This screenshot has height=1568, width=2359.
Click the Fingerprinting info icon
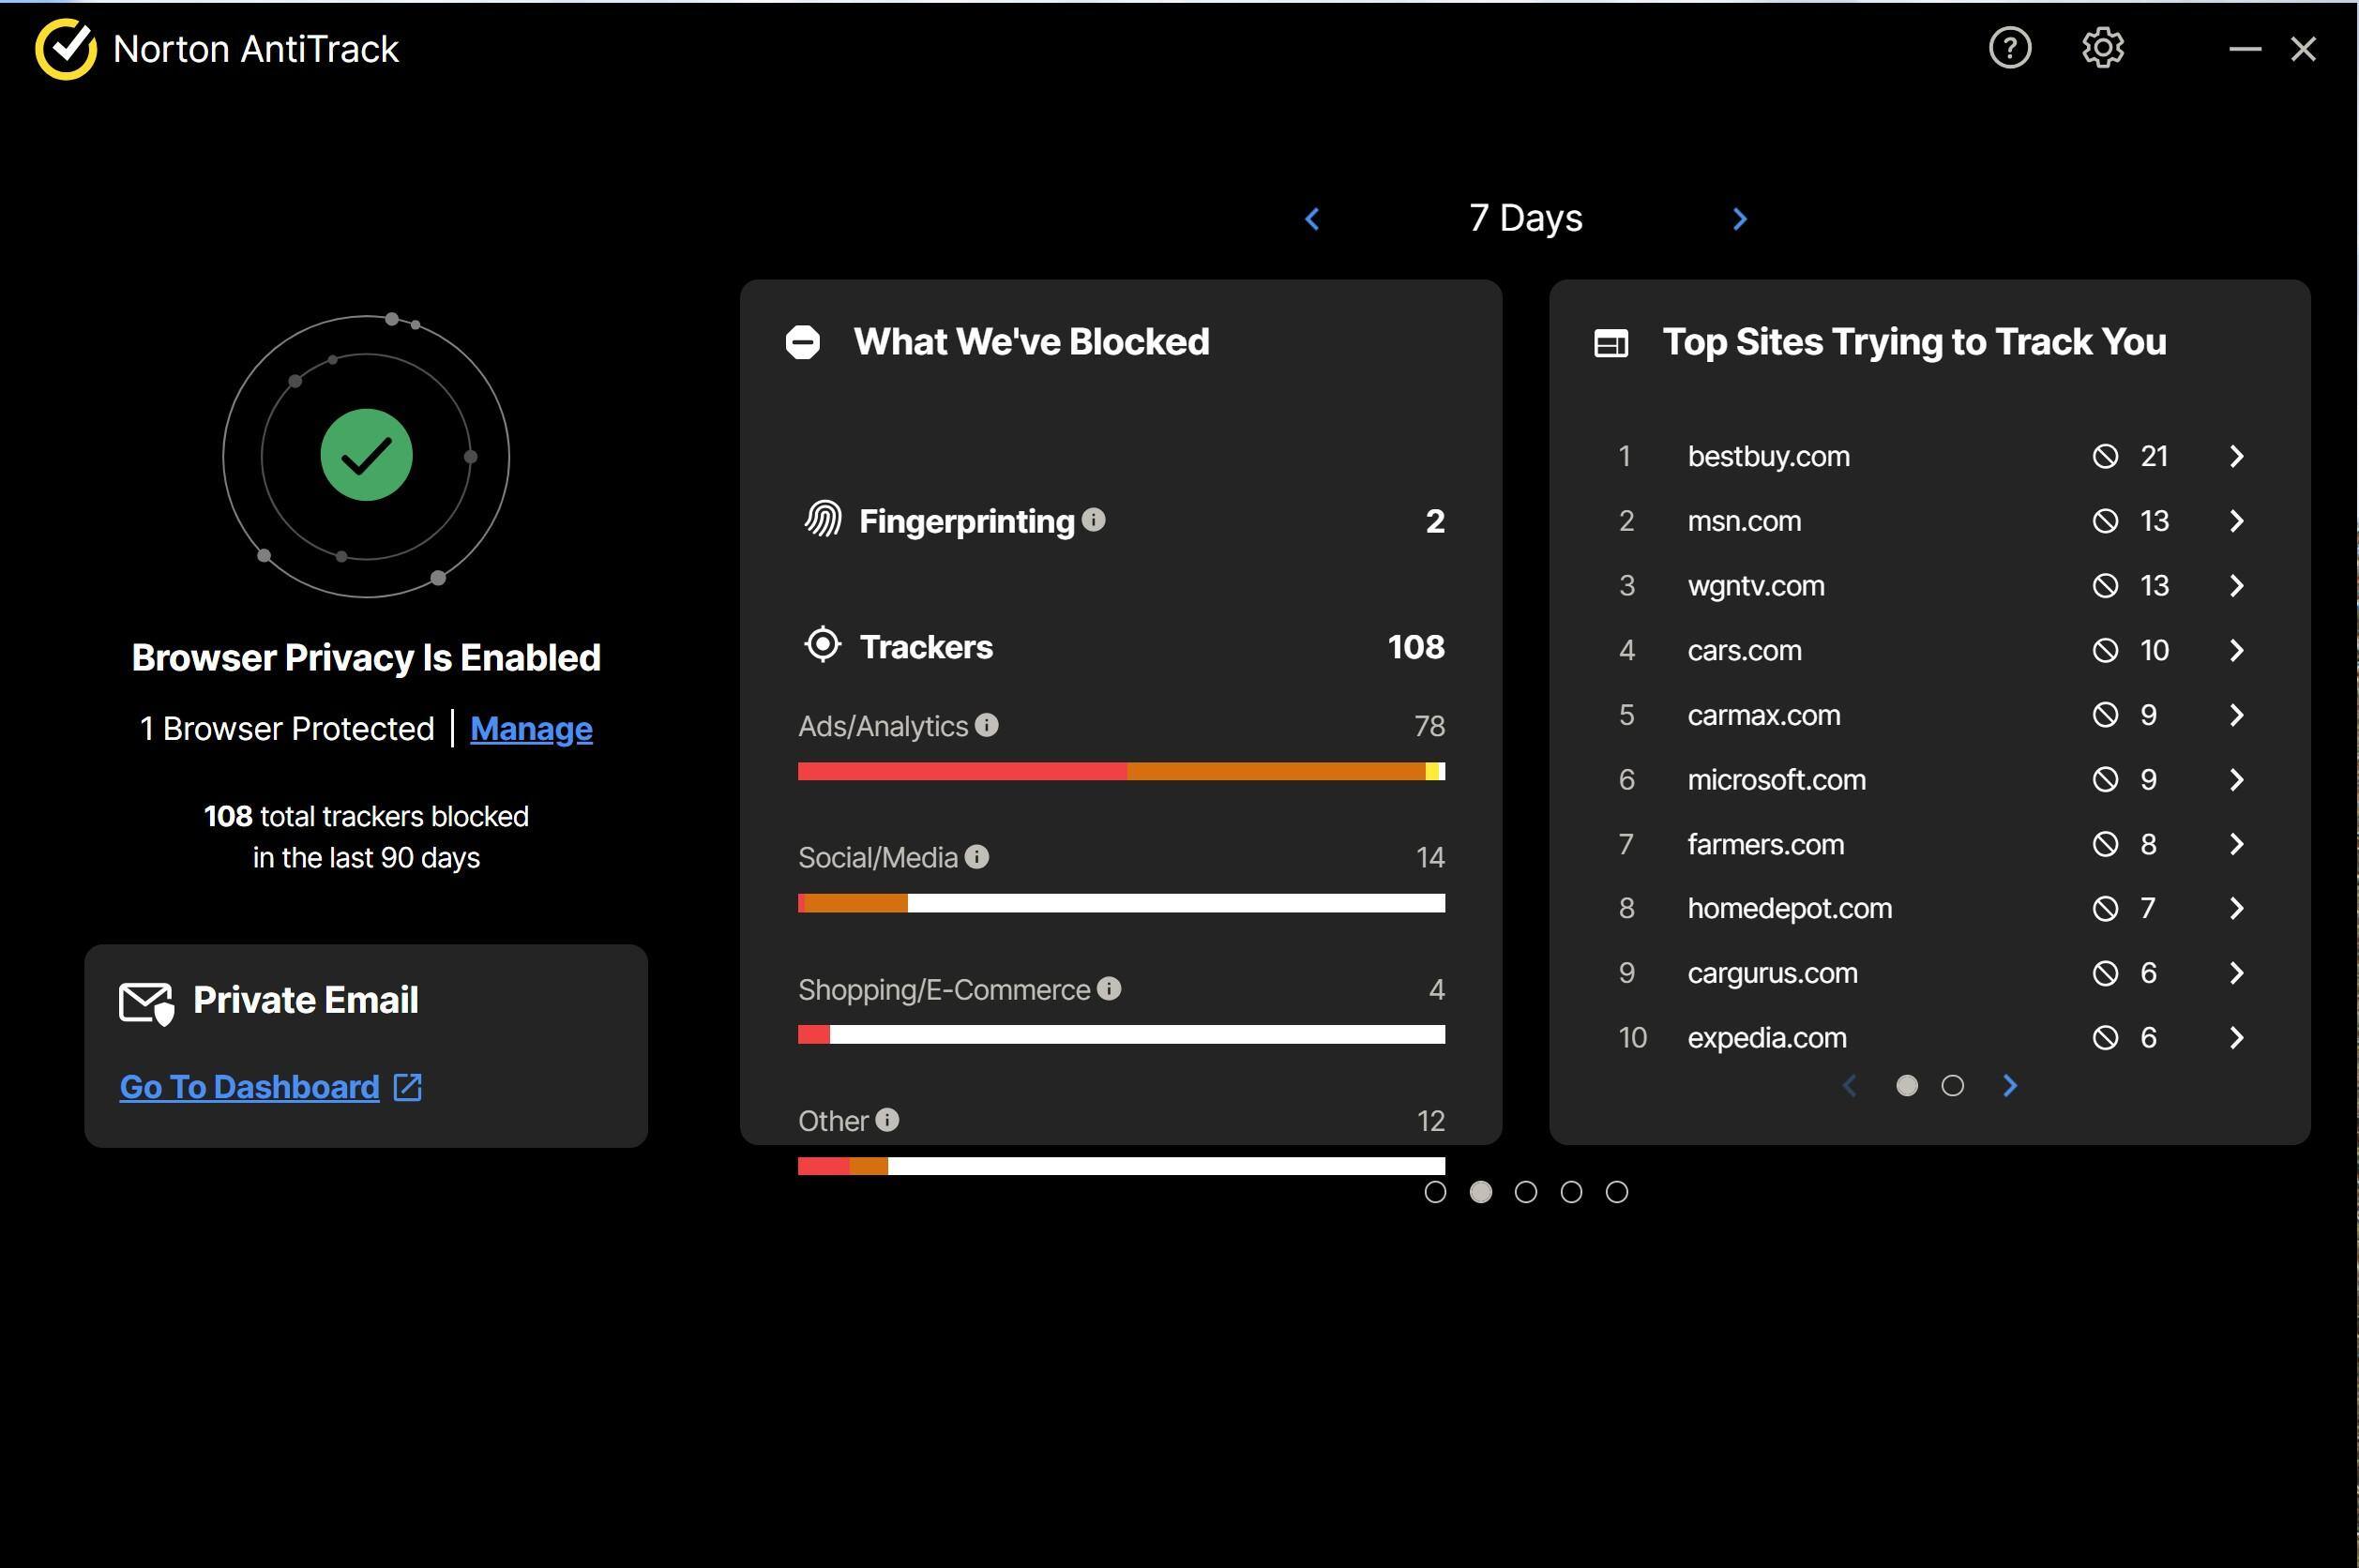click(1093, 520)
